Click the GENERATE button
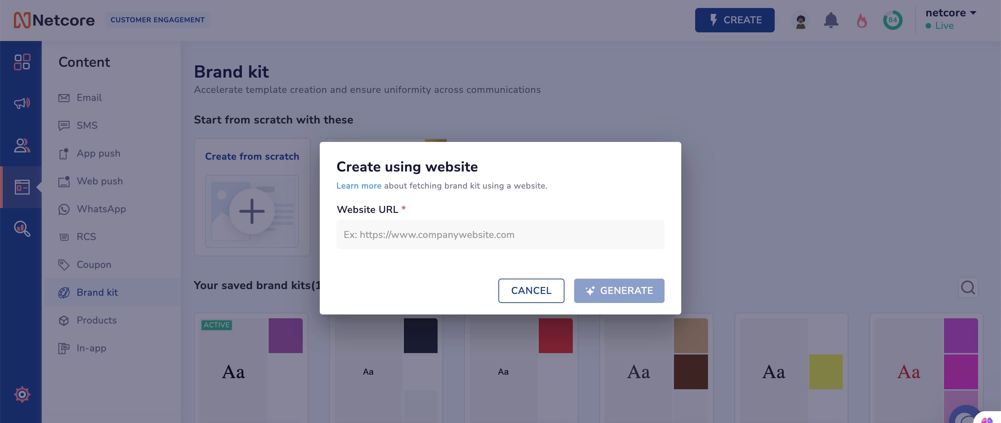Image resolution: width=1001 pixels, height=423 pixels. pos(619,290)
